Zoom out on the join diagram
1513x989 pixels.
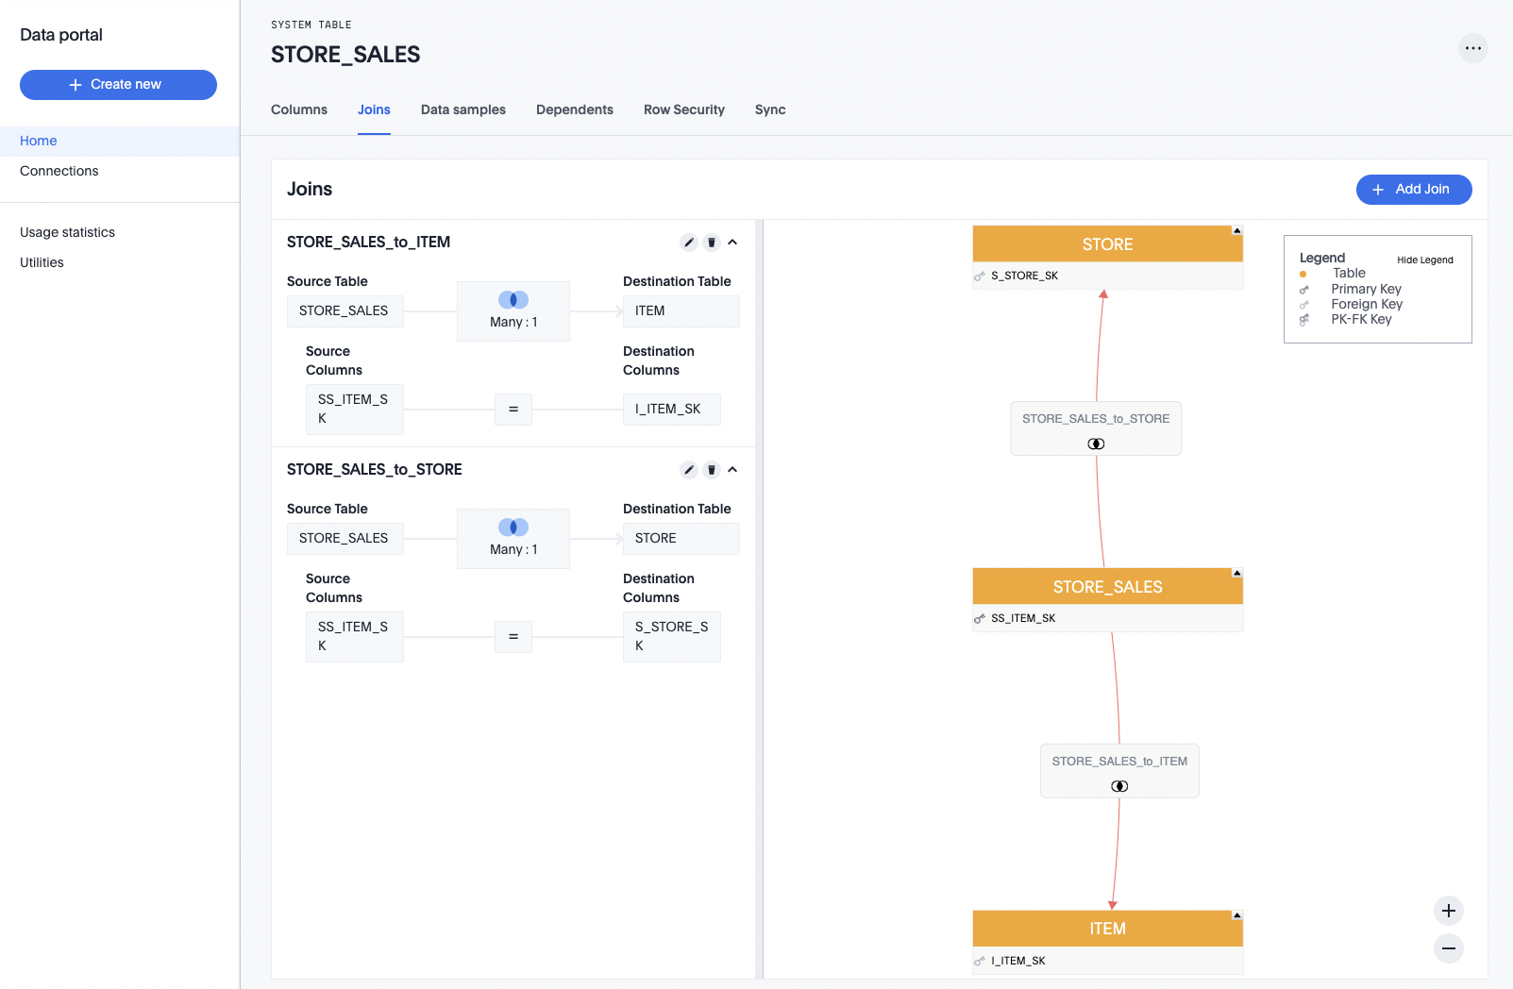(1448, 947)
